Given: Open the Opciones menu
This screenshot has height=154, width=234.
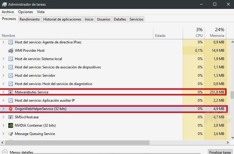Looking at the screenshot, I should tap(26, 12).
